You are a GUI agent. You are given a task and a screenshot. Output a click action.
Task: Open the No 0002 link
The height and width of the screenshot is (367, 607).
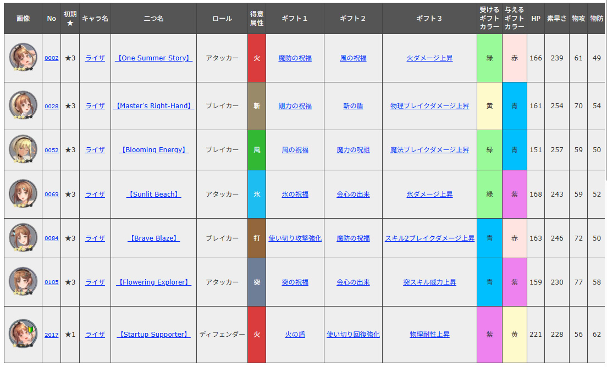[x=52, y=58]
